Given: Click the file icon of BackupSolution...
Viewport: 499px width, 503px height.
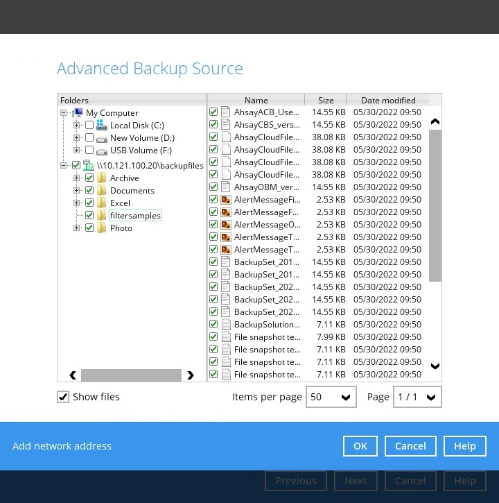Looking at the screenshot, I should (x=226, y=324).
